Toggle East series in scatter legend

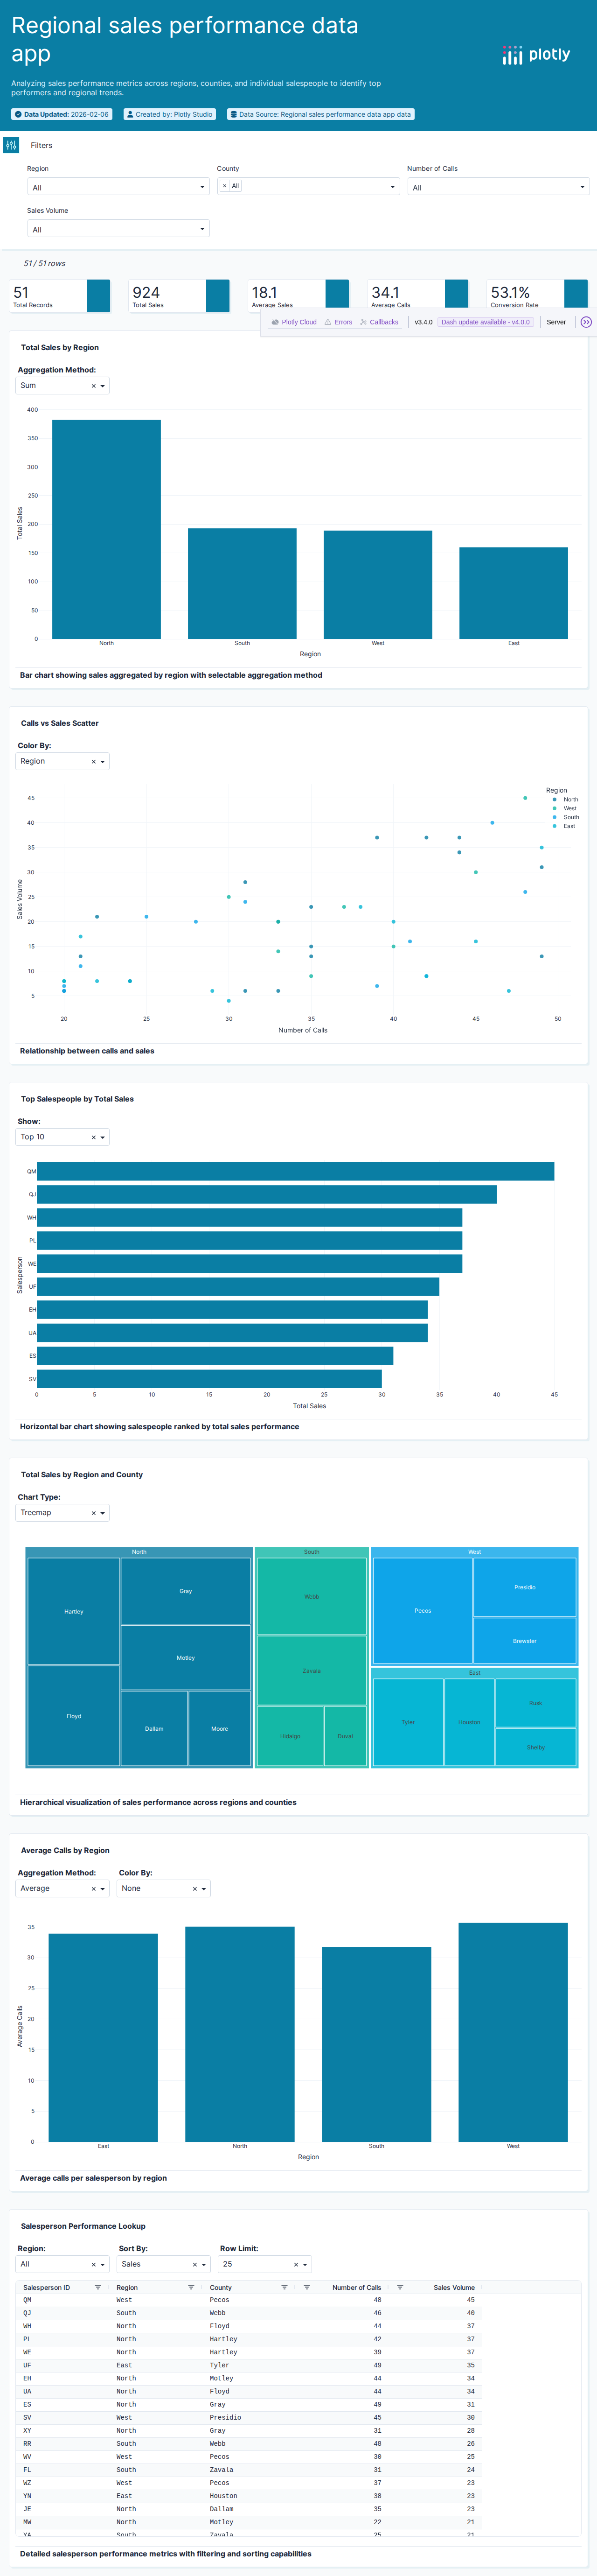(x=565, y=826)
